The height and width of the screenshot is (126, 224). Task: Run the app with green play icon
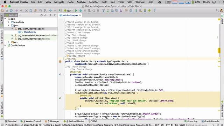[76, 10]
